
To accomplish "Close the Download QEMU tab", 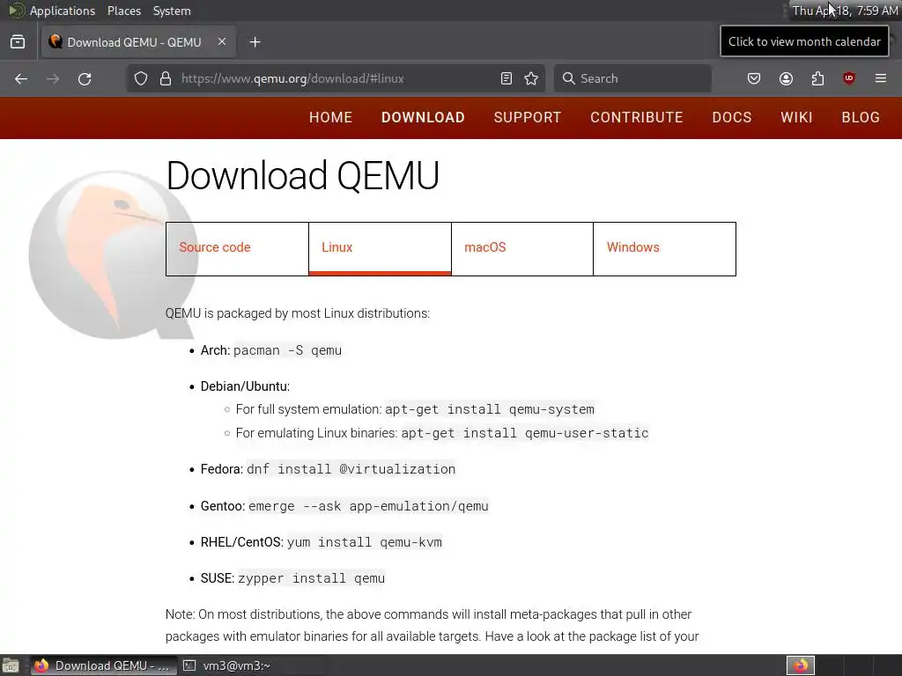I will [x=222, y=41].
